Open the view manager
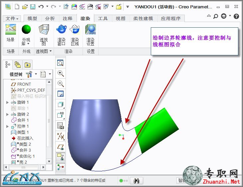 click(x=61, y=126)
